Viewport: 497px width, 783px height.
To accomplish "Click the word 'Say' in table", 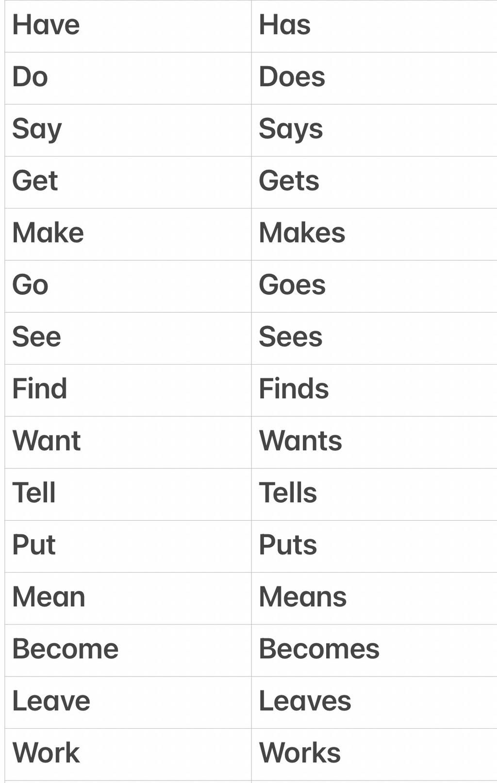I will coord(37,129).
